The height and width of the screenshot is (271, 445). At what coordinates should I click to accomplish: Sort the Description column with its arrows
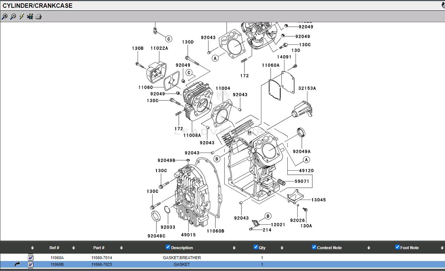(234, 248)
